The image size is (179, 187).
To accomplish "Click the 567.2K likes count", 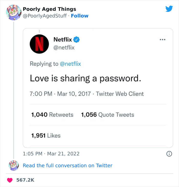I will pyautogui.click(x=25, y=180).
